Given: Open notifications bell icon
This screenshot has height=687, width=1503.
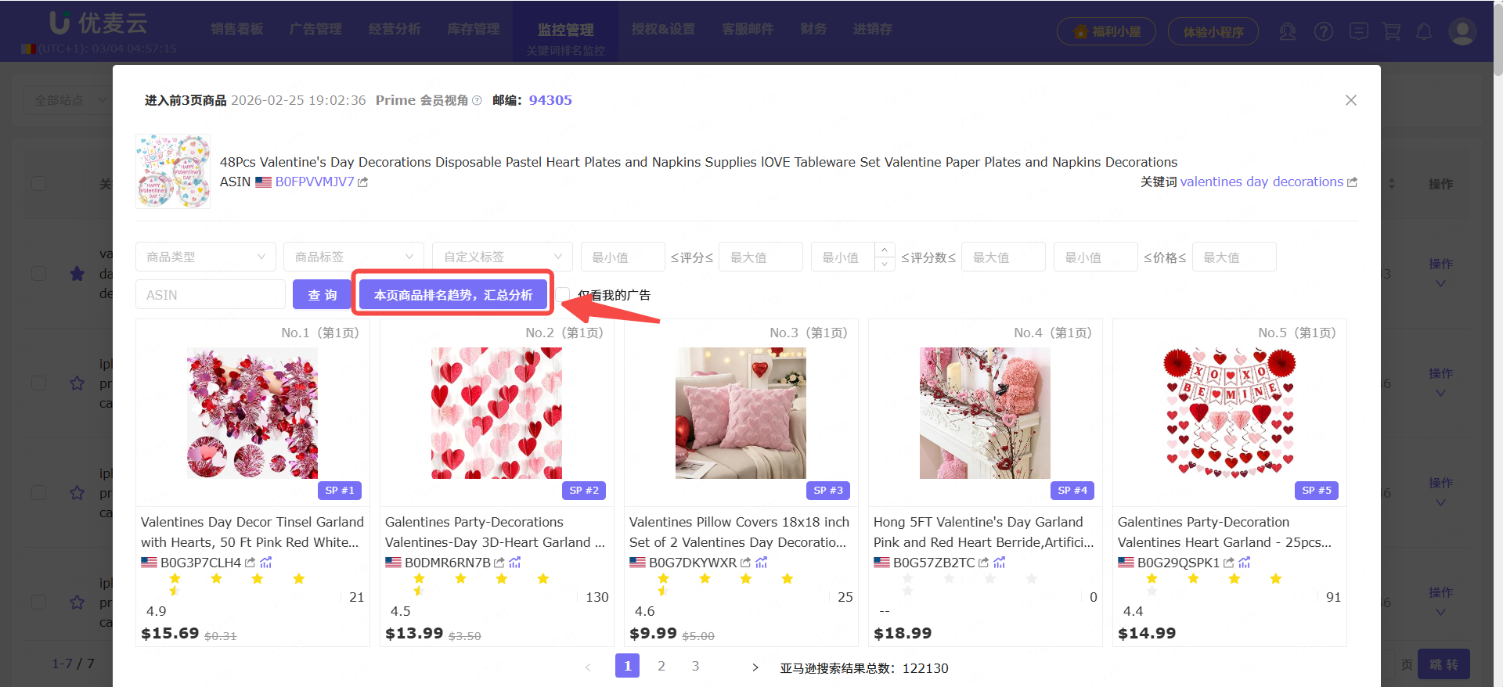Looking at the screenshot, I should point(1424,31).
